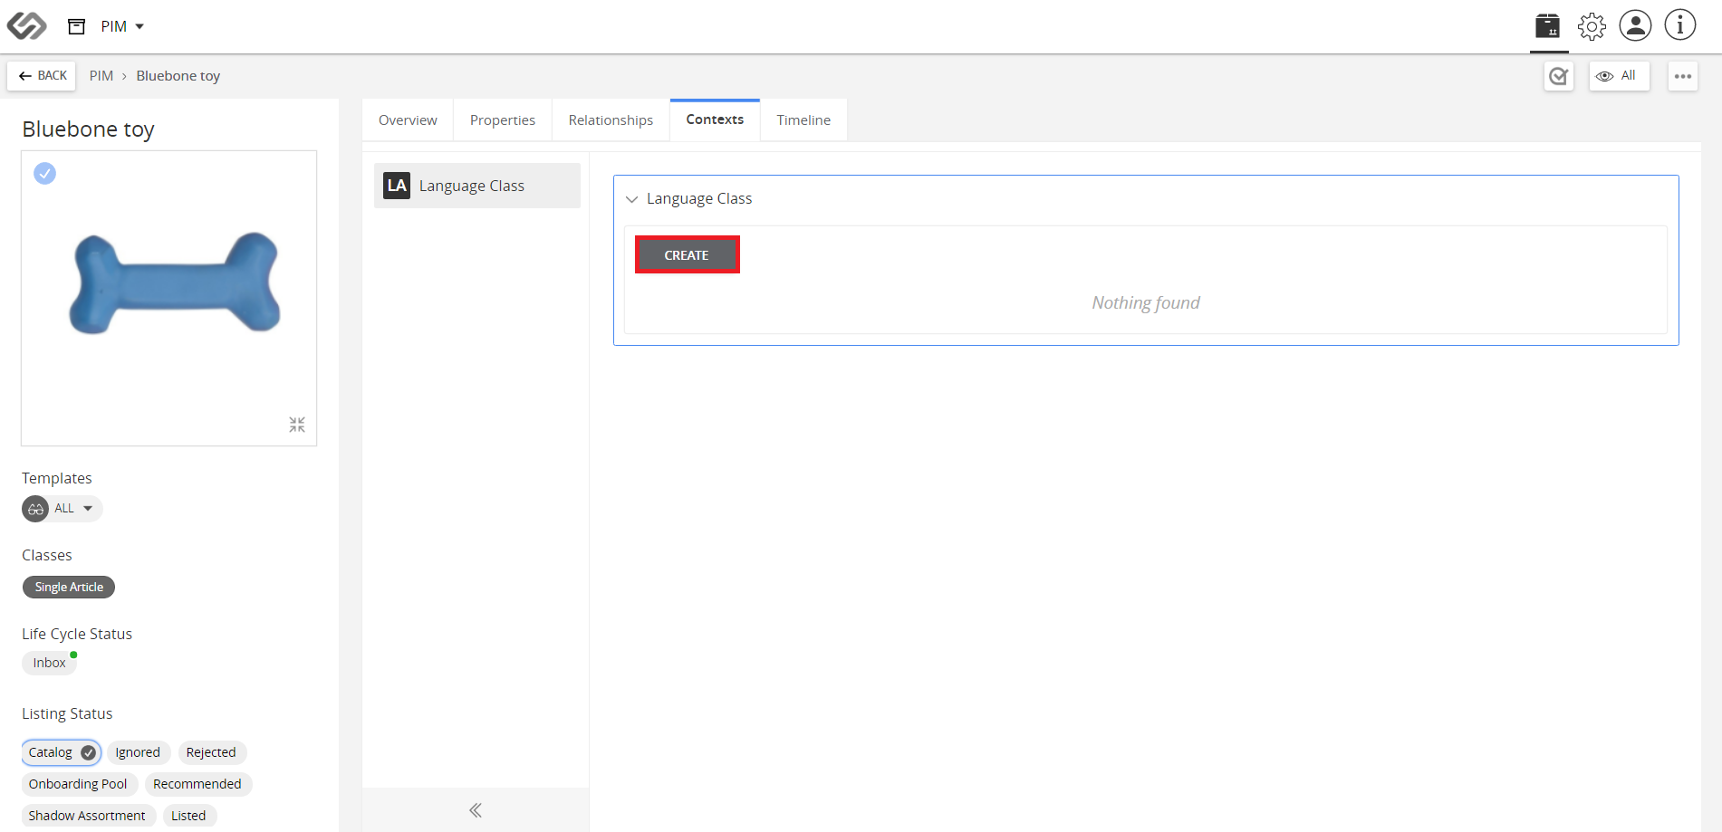
Task: Open the settings gear icon
Action: [x=1592, y=26]
